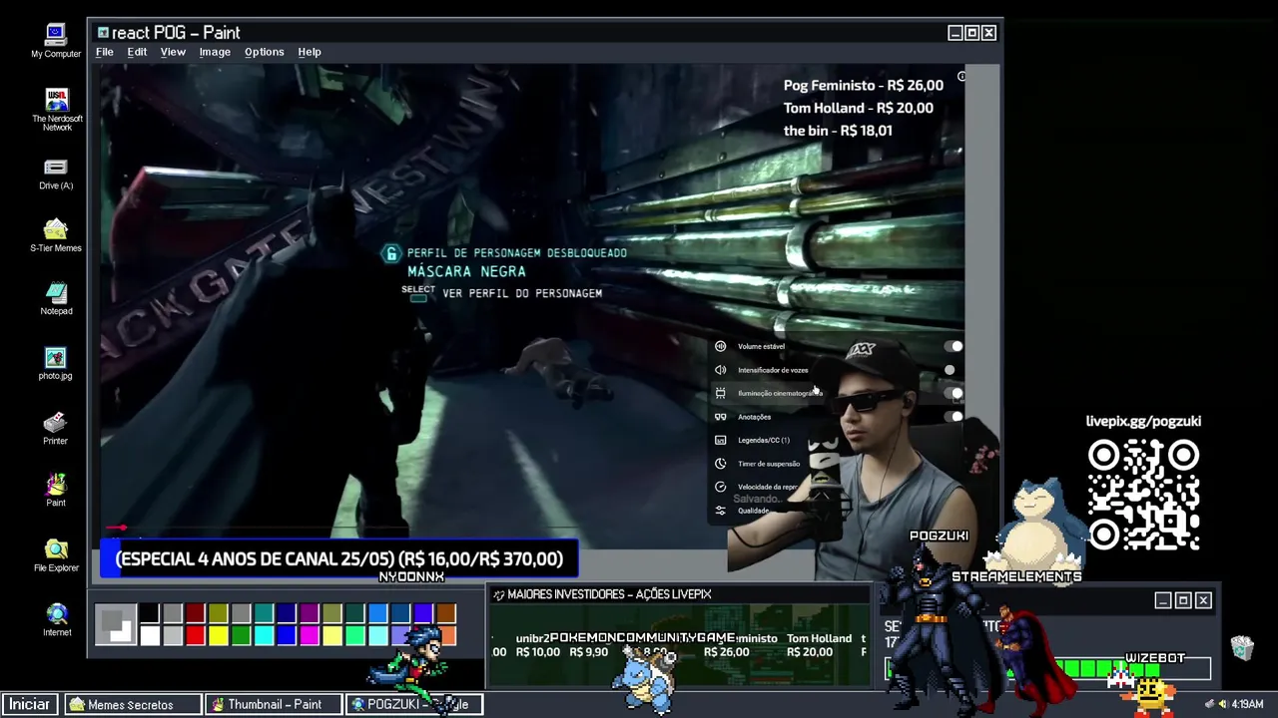Launch the Notepad desktop icon
Screen dimensions: 1278x718
[56, 299]
